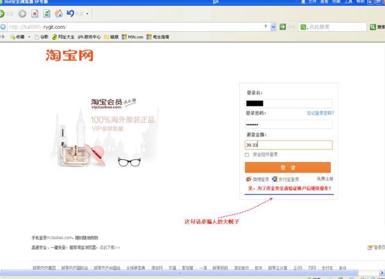Stop page loading with red X icon
The height and width of the screenshot is (279, 385).
[35, 13]
